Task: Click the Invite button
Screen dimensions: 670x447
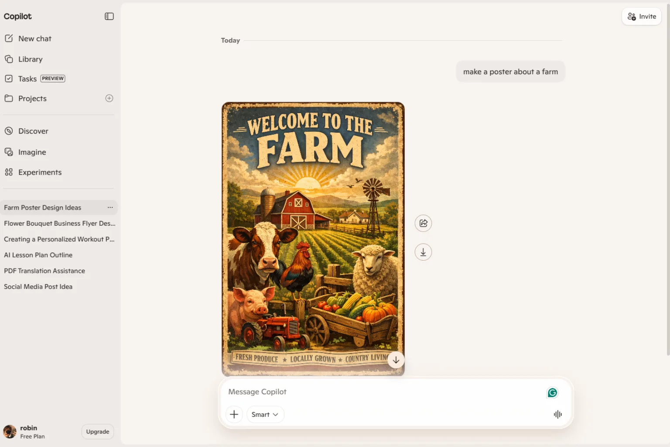Action: coord(641,17)
